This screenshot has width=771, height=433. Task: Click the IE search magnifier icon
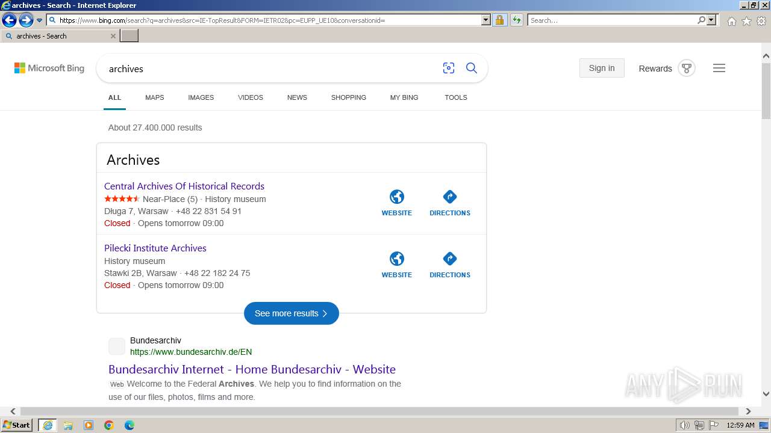(701, 20)
